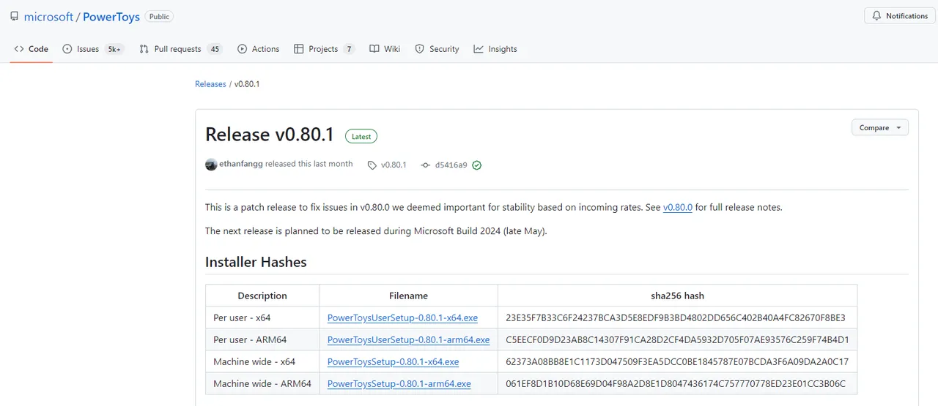Click the hash starting with 62373A08
Image resolution: width=938 pixels, height=406 pixels.
tap(677, 362)
